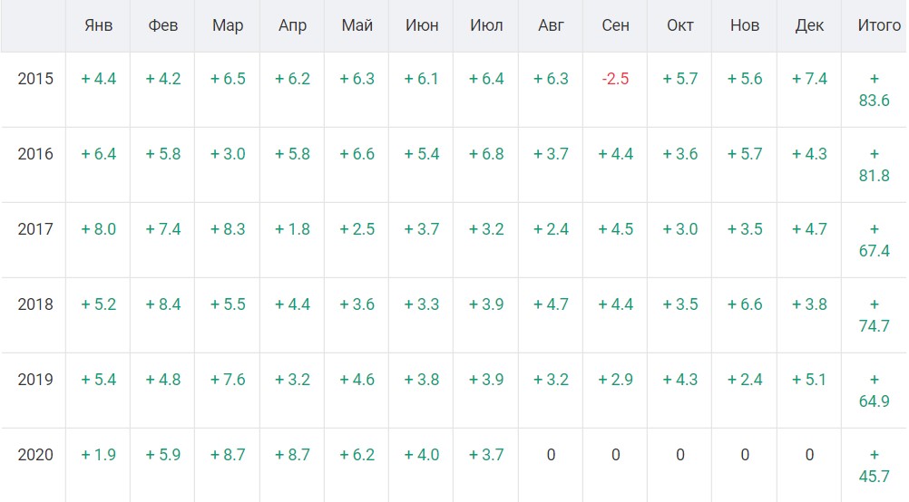Select the 2018 row label

coord(35,304)
